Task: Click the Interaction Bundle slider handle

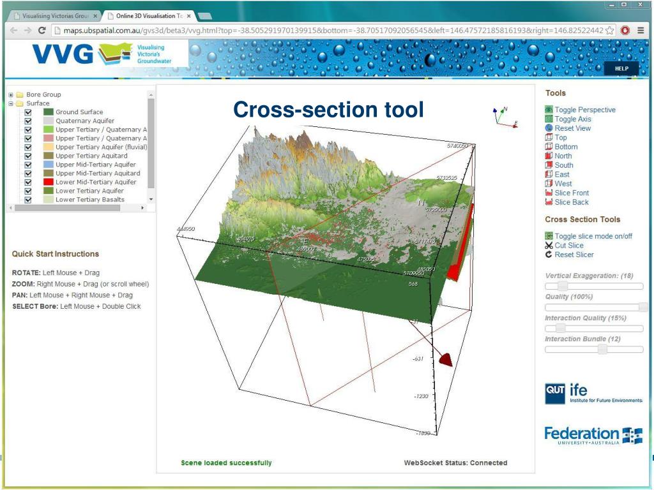Action: coord(602,349)
